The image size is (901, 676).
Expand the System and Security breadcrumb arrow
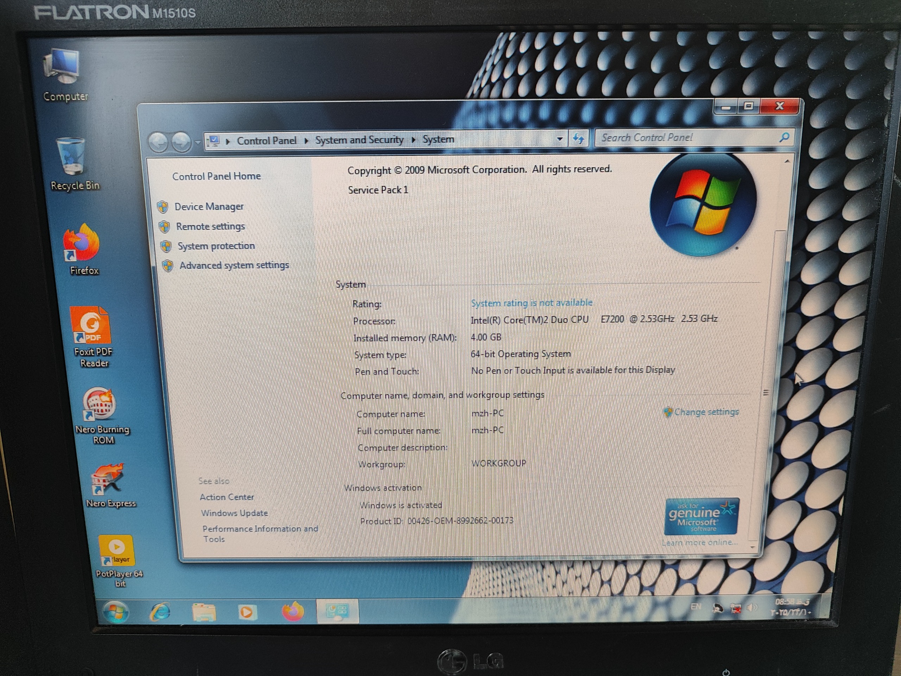tap(414, 140)
